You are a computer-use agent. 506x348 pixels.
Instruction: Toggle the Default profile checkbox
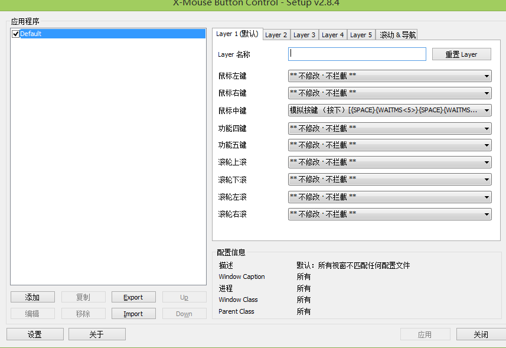pyautogui.click(x=15, y=34)
